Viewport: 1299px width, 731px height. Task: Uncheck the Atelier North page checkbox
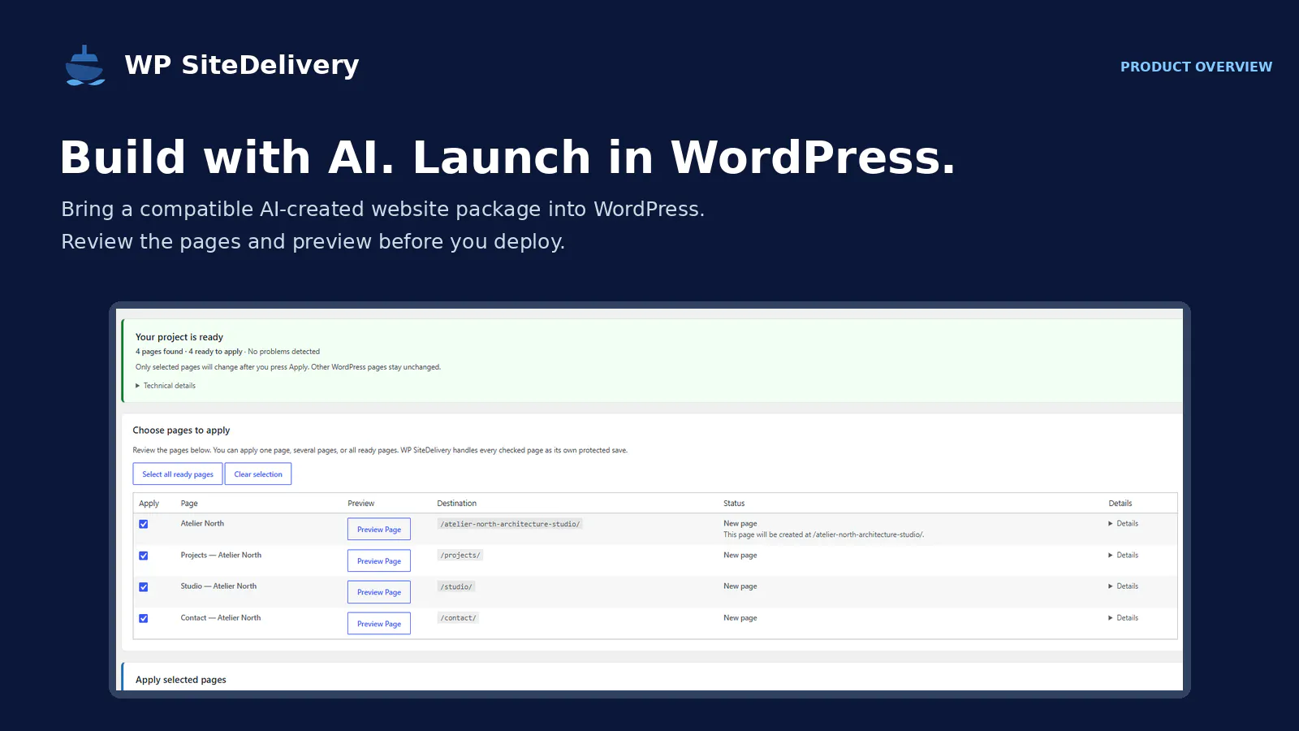coord(144,524)
